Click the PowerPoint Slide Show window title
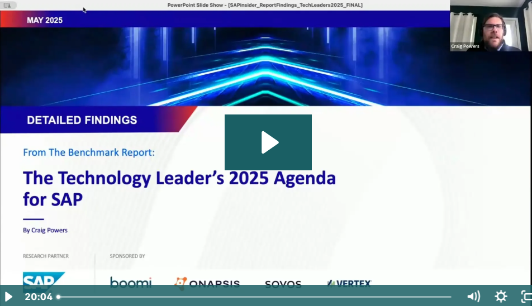The height and width of the screenshot is (306, 532). pos(265,5)
